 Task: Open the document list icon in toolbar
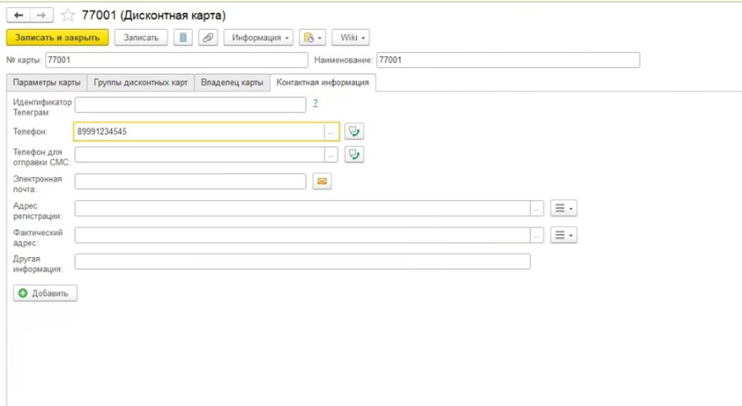pos(183,37)
